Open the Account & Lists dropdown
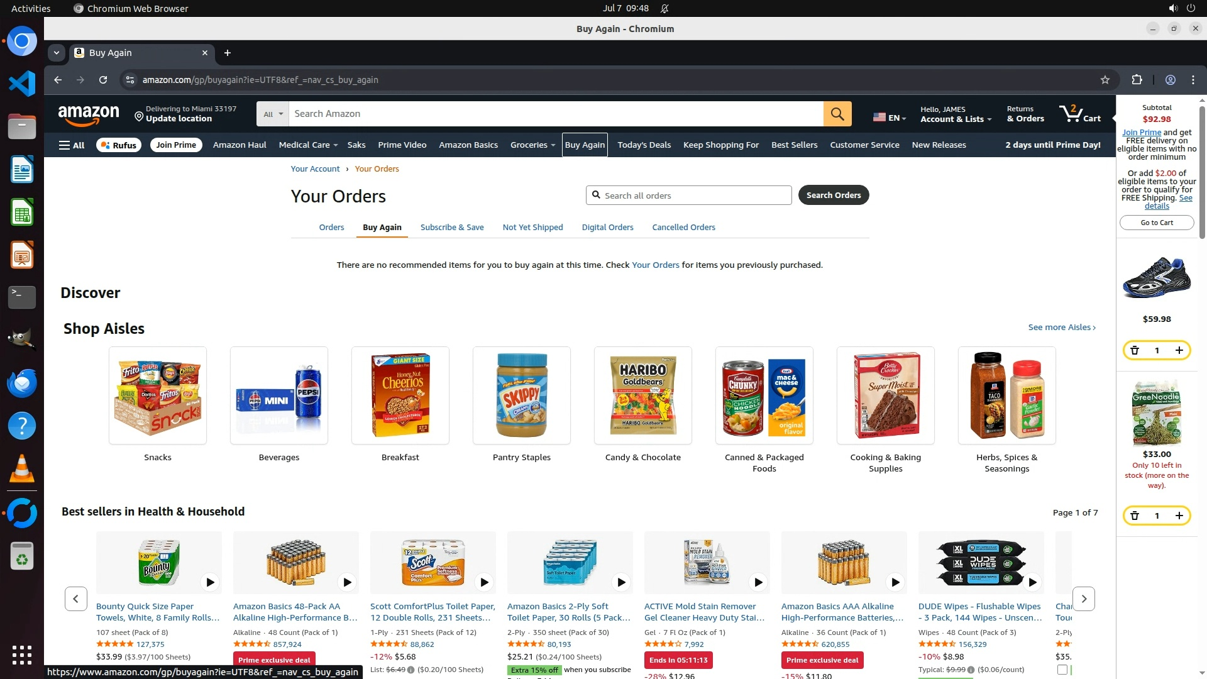The width and height of the screenshot is (1207, 679). (956, 114)
